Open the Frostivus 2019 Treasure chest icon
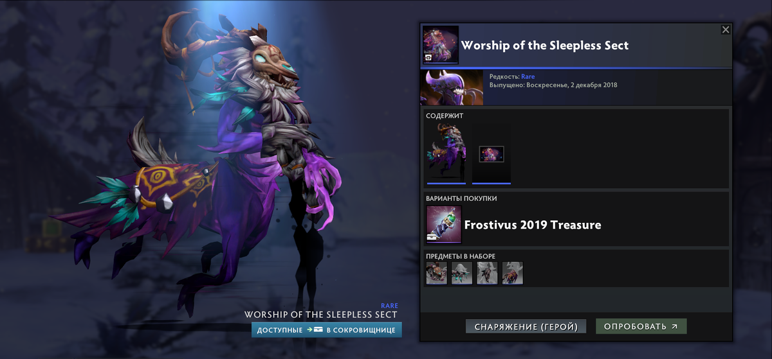The width and height of the screenshot is (772, 359). (x=444, y=225)
